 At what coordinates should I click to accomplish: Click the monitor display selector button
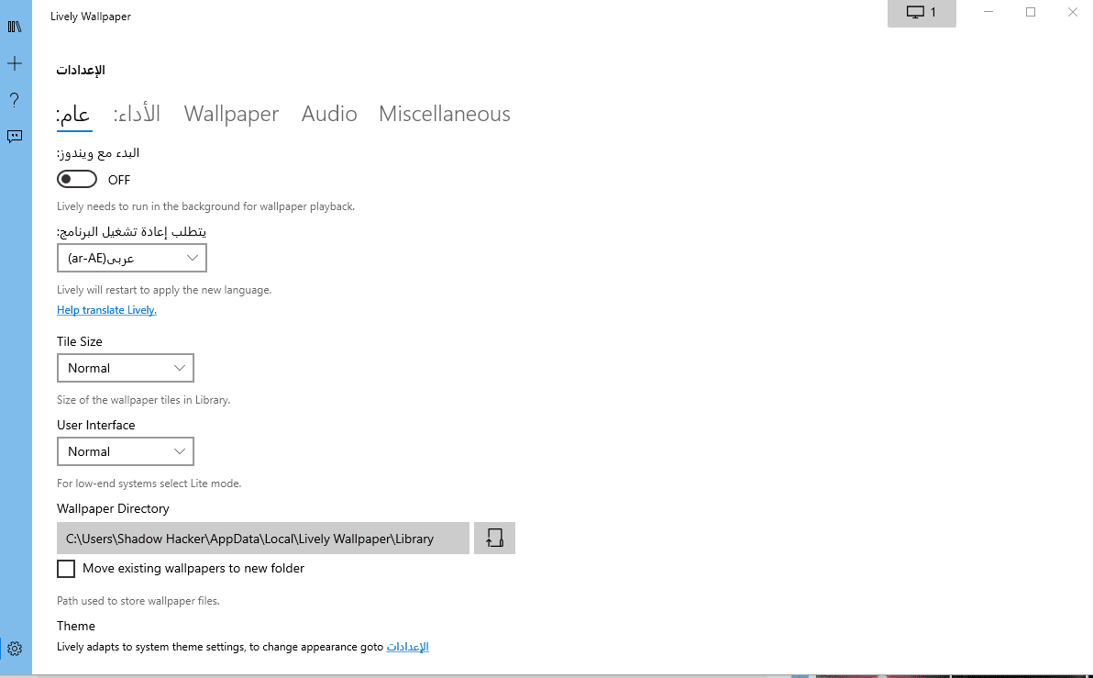click(922, 13)
